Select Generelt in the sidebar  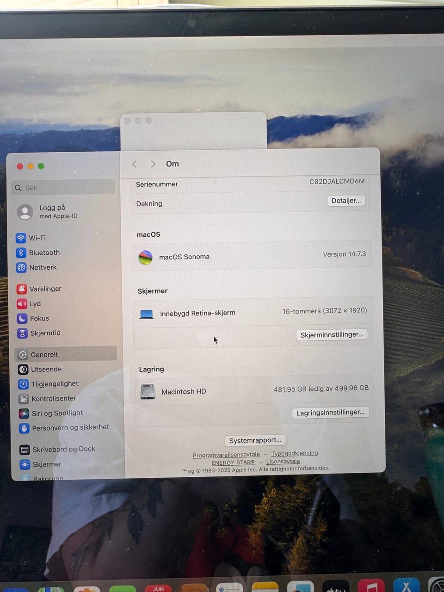click(x=66, y=354)
